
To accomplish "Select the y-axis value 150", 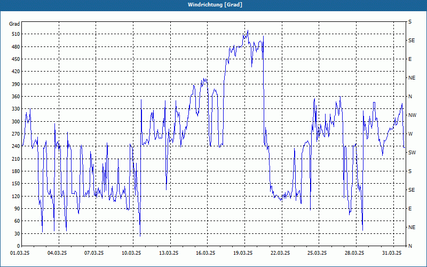I will [16, 184].
